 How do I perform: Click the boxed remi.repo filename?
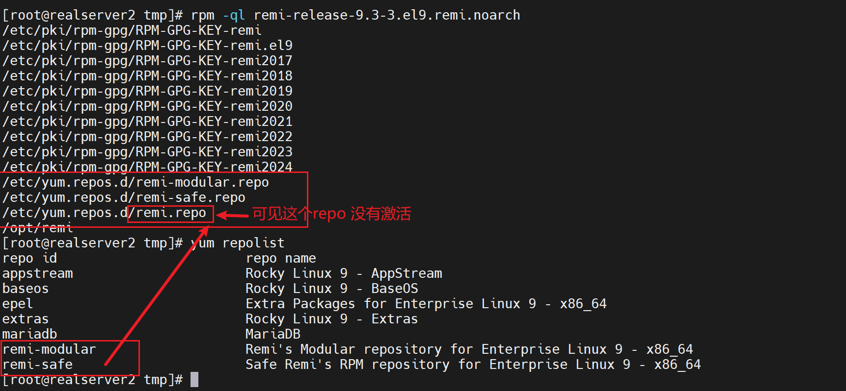point(170,213)
